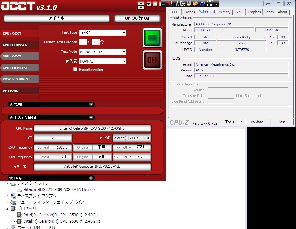296x229 pixels.
Task: Open the SPD tab
Action: (x=239, y=12)
